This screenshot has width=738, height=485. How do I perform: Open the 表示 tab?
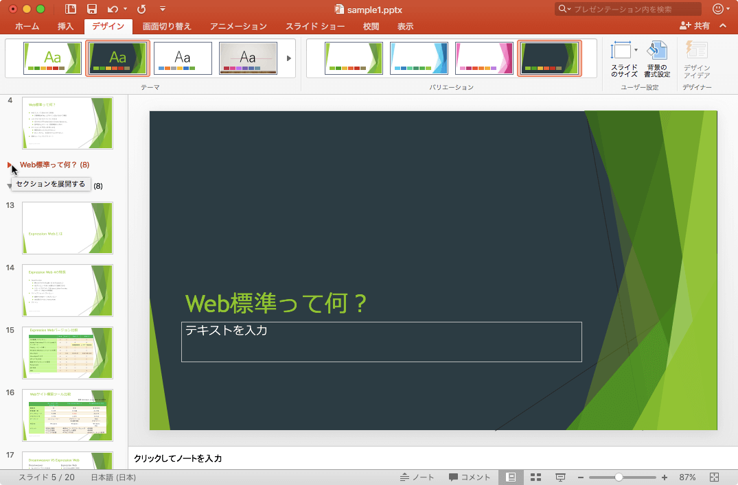[405, 26]
